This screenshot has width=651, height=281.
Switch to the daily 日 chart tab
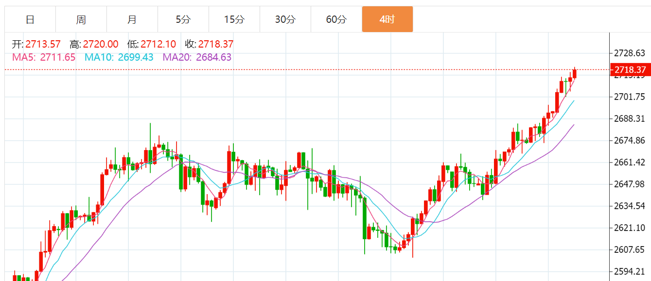click(30, 19)
